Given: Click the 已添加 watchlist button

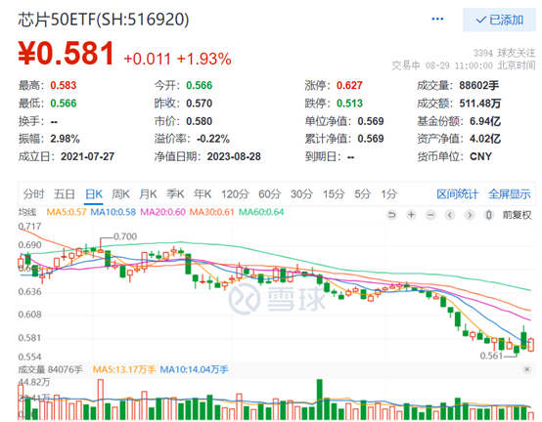Looking at the screenshot, I should click(x=499, y=20).
